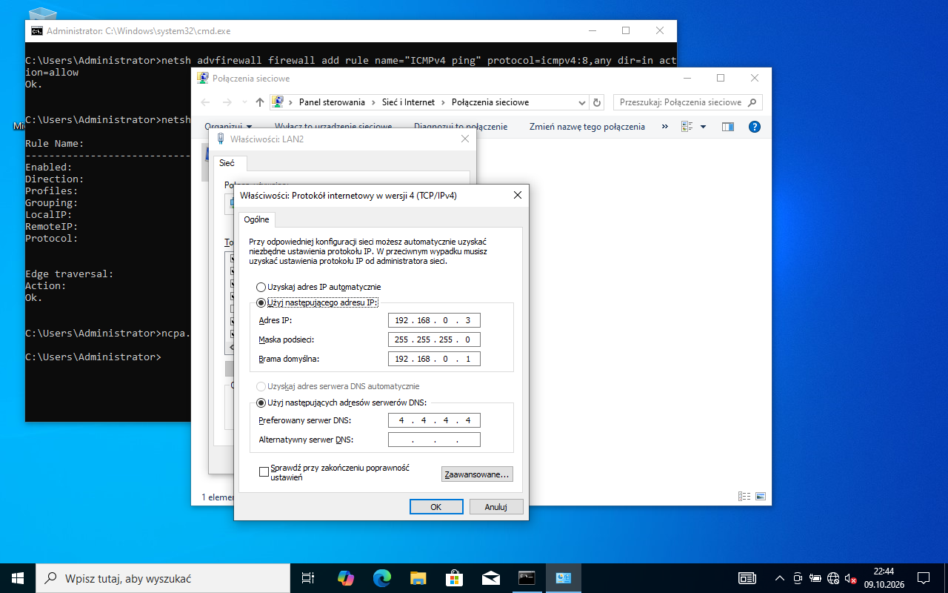Viewport: 948px width, 593px height.
Task: Click the Adres IP input field
Action: [434, 320]
